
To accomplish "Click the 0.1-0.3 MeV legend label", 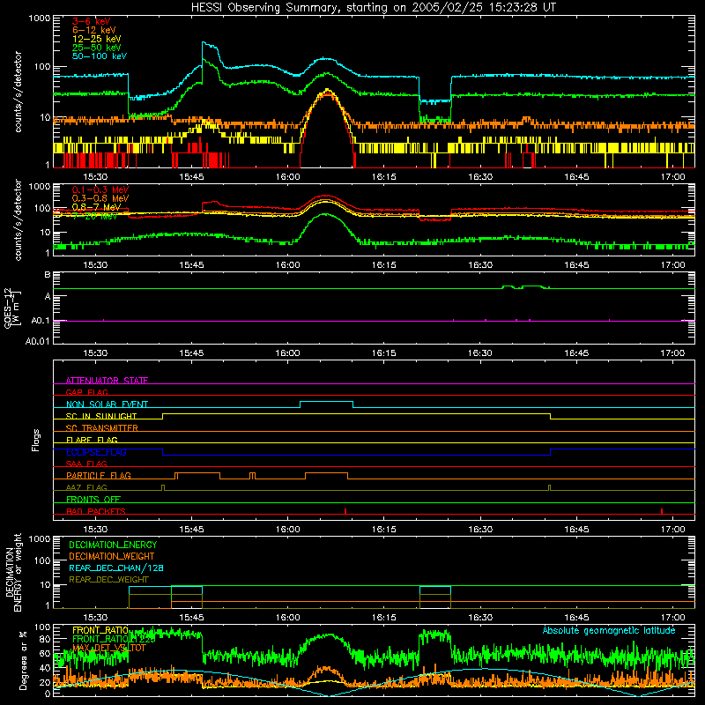I will pyautogui.click(x=100, y=189).
